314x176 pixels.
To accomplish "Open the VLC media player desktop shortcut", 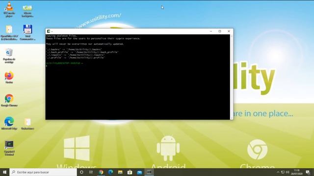I will (9, 9).
